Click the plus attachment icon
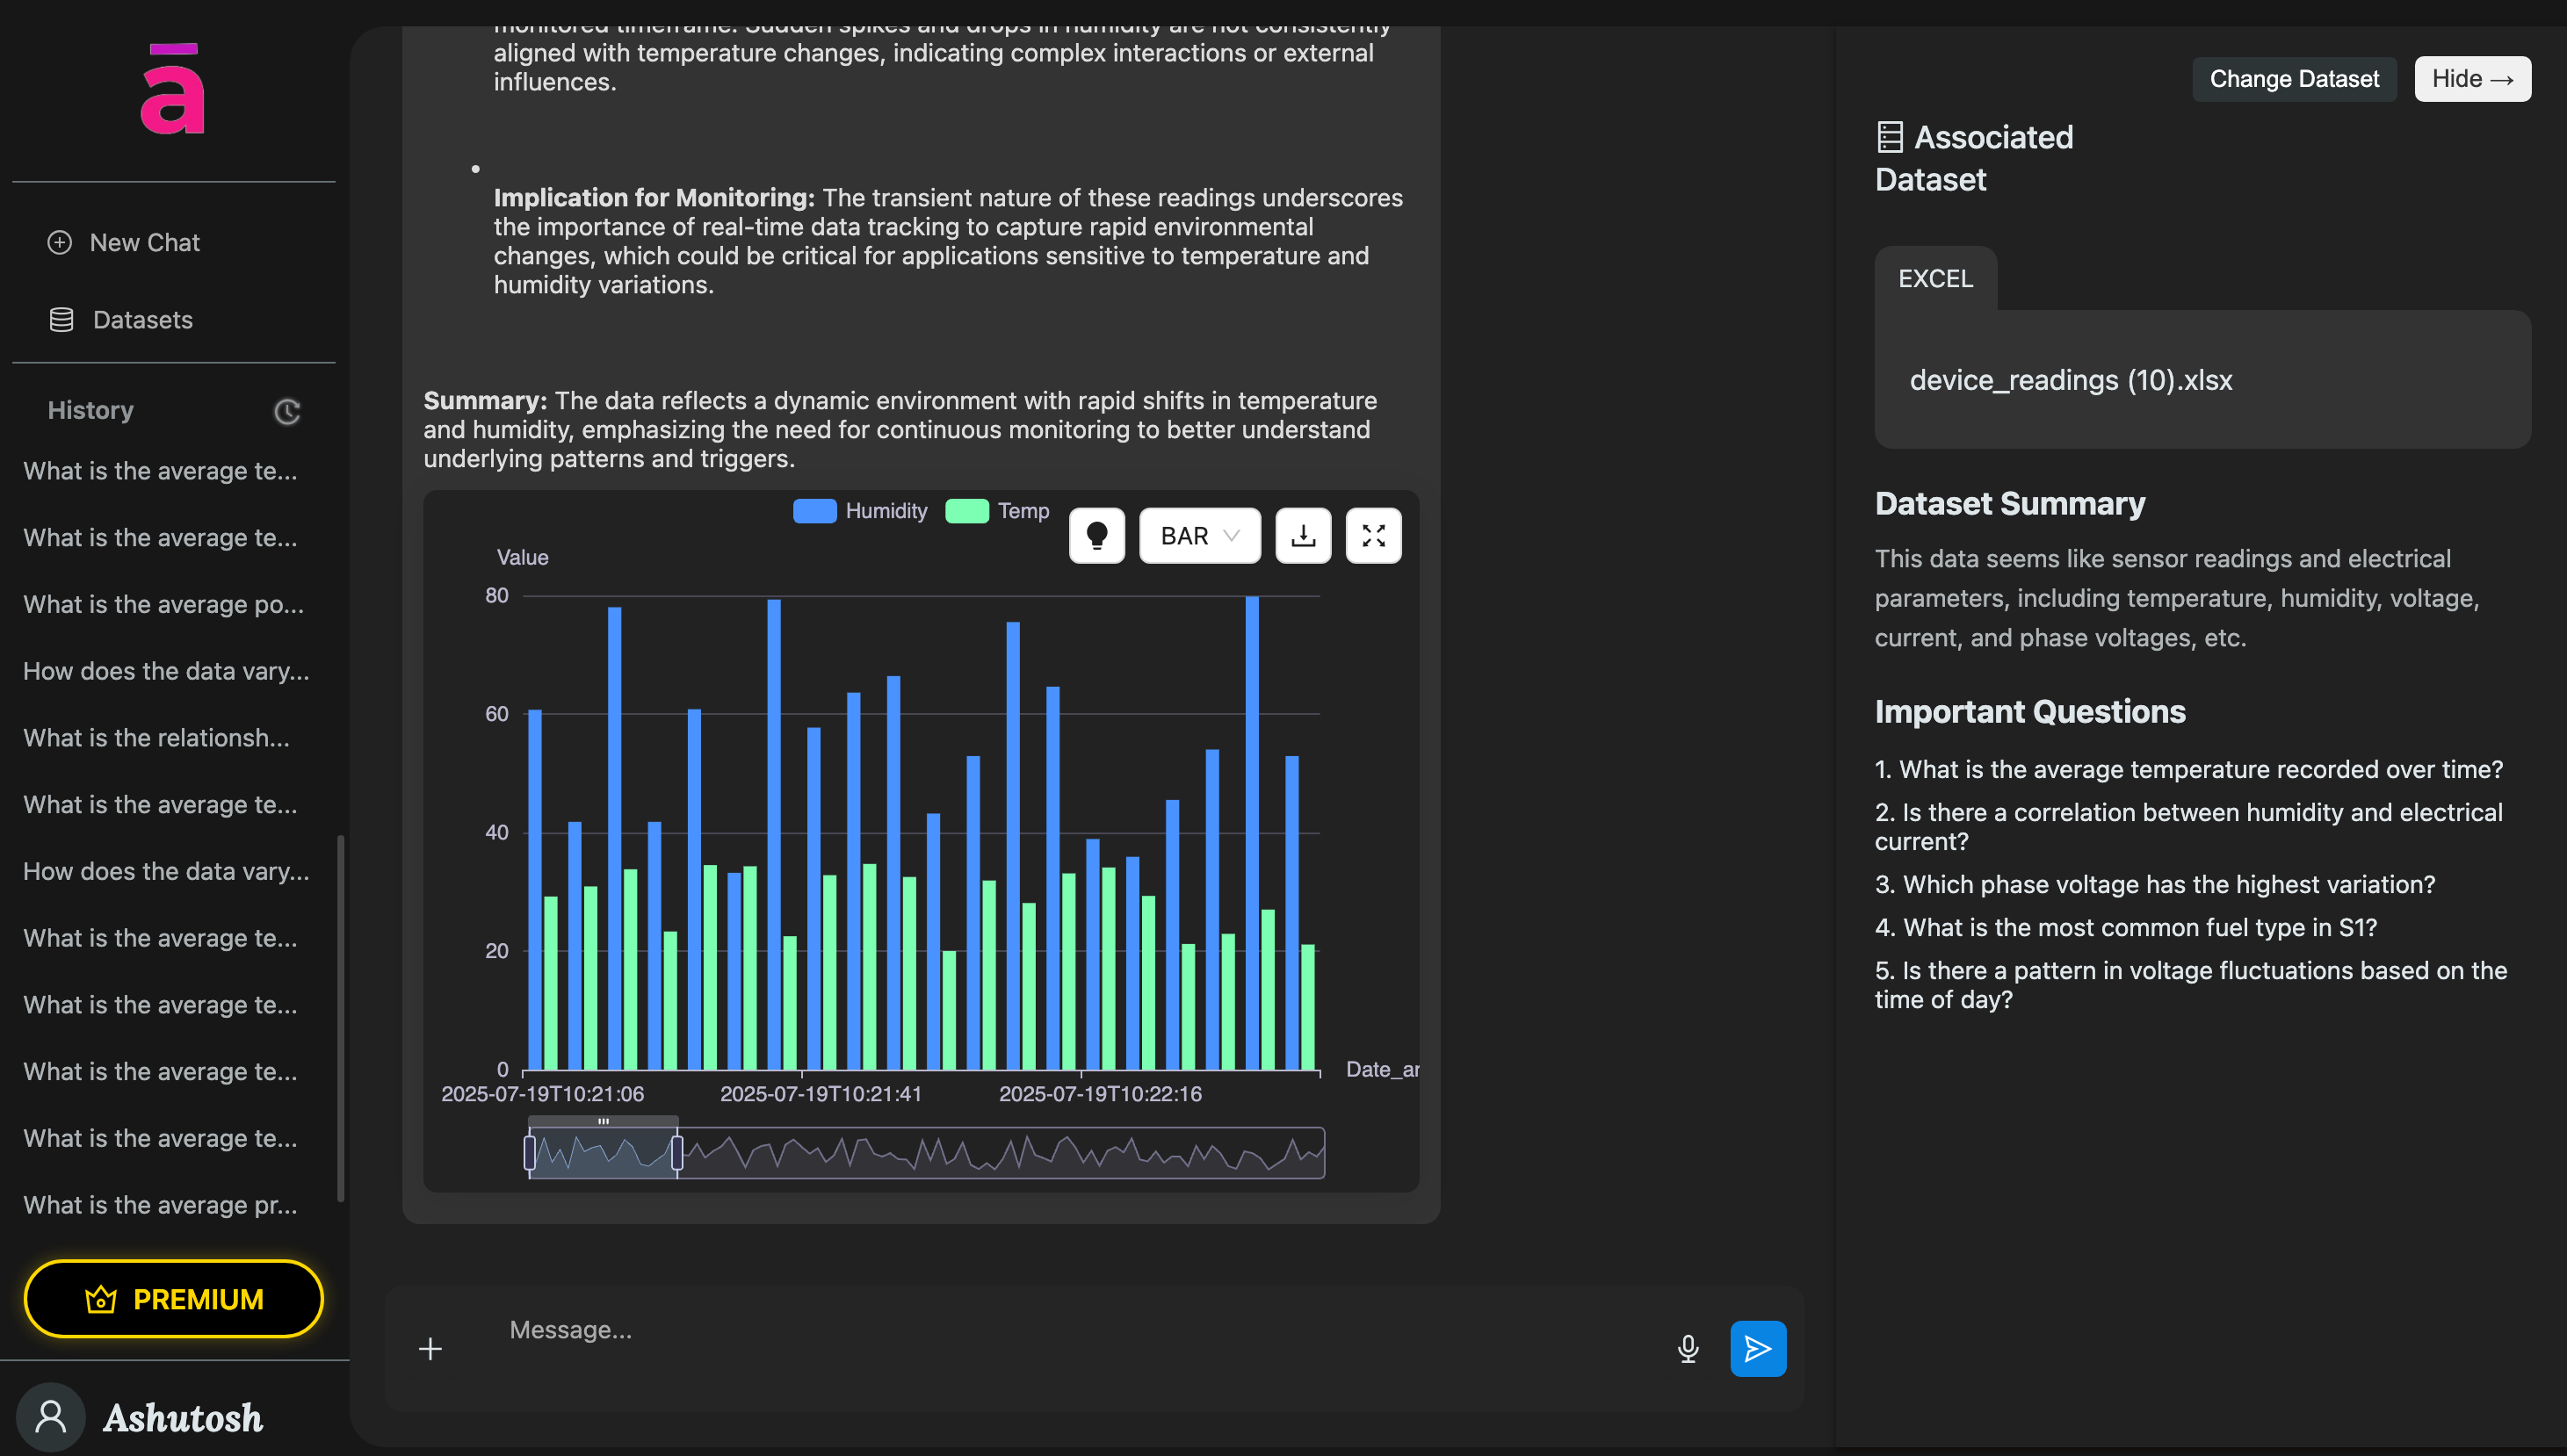2567x1456 pixels. (x=430, y=1349)
